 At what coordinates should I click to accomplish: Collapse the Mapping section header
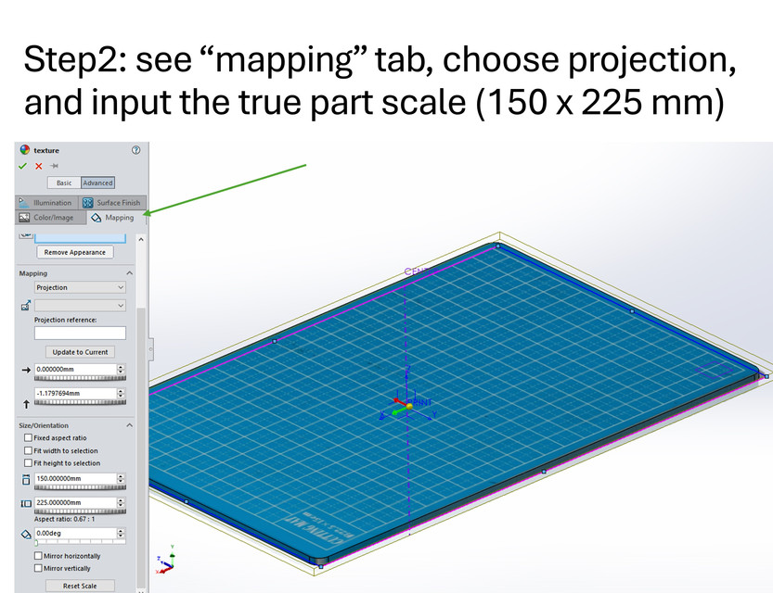(x=127, y=272)
